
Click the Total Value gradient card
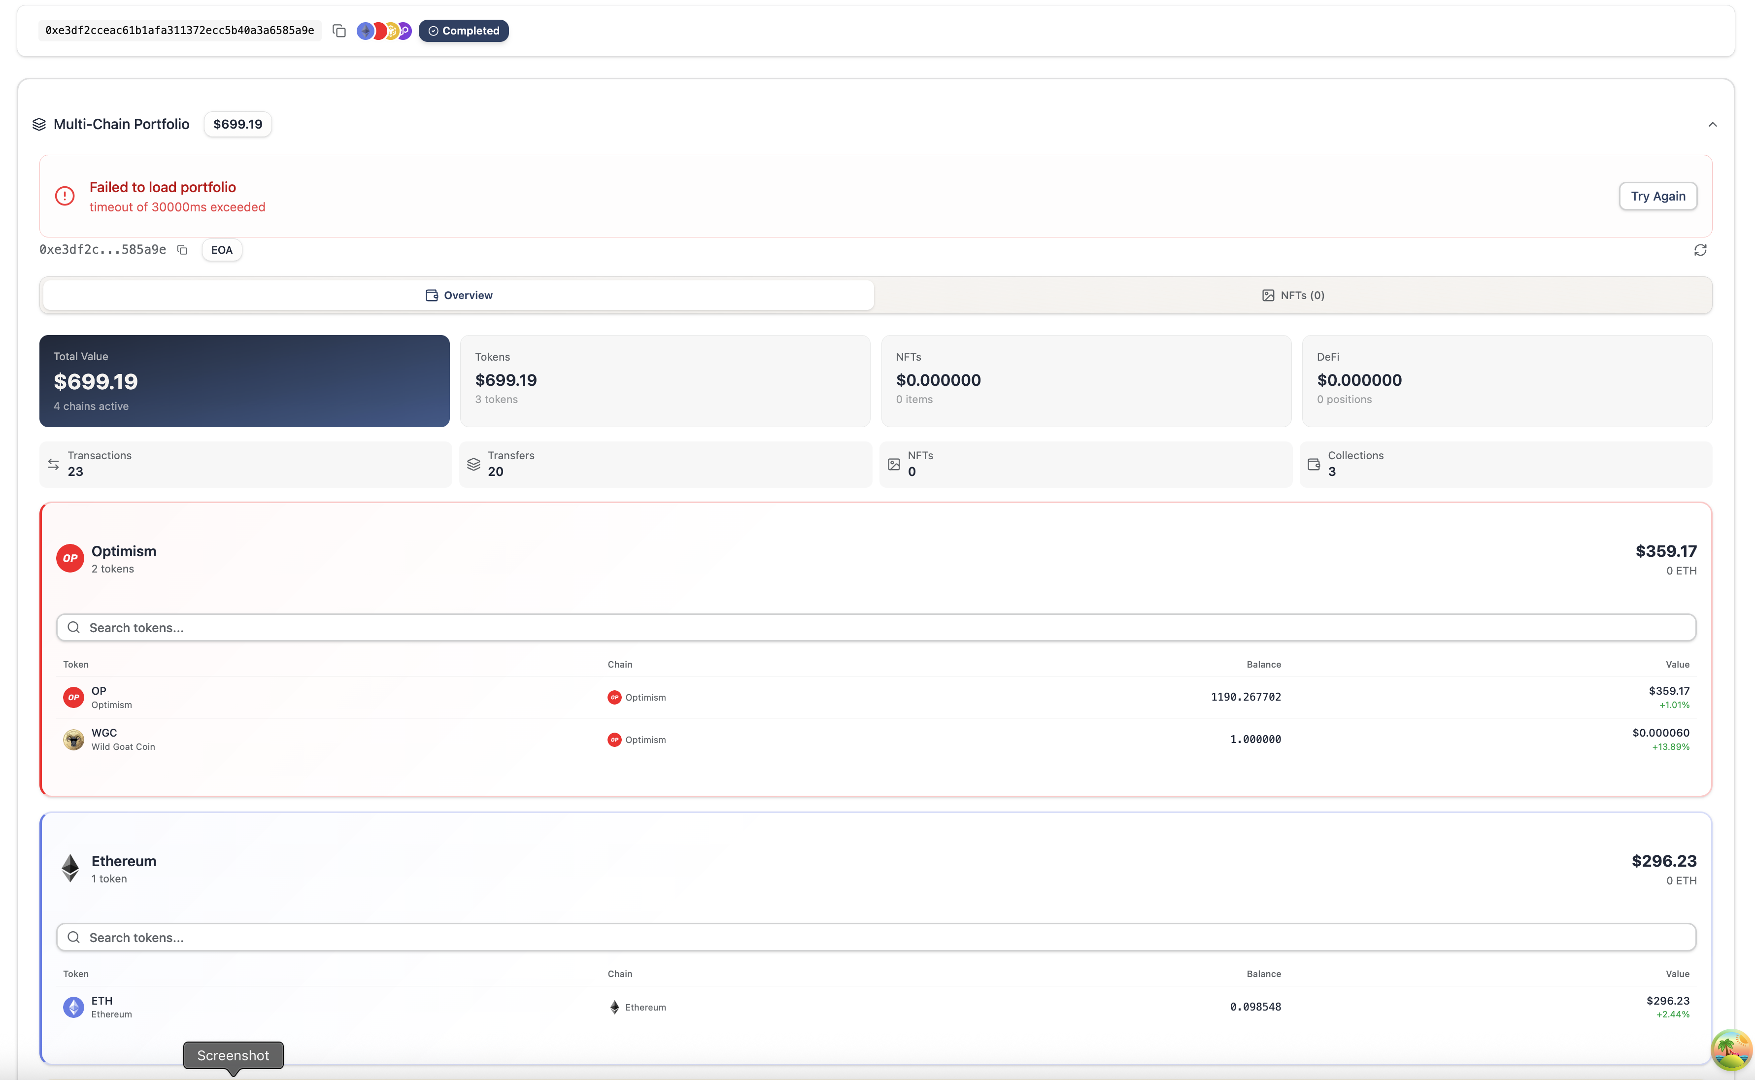pos(244,381)
